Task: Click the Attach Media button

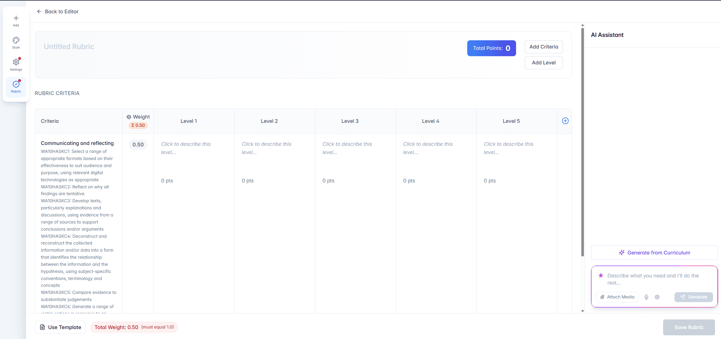Action: [617, 297]
